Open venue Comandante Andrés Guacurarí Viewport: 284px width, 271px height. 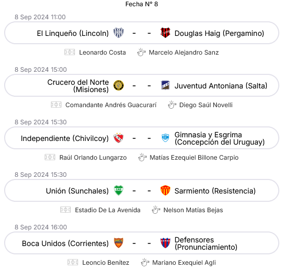coord(111,105)
